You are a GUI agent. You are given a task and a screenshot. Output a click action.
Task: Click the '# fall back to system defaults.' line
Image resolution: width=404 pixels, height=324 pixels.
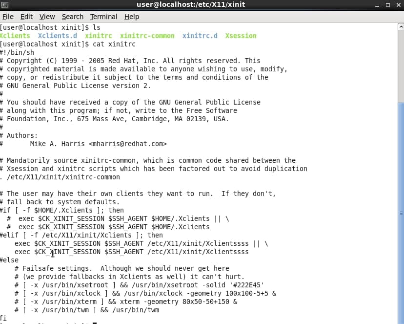point(60,202)
